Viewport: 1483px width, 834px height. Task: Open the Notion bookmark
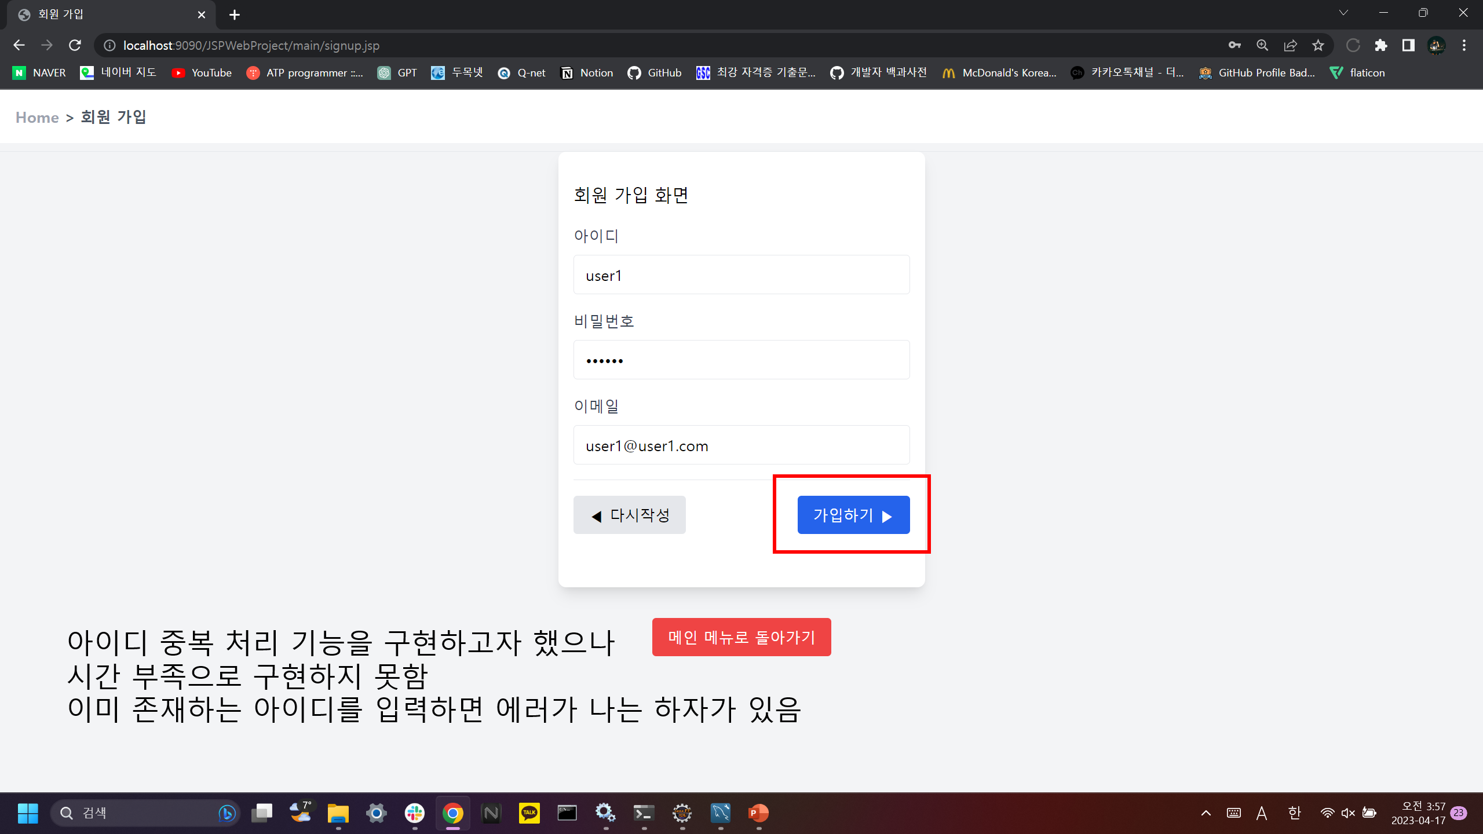point(586,72)
